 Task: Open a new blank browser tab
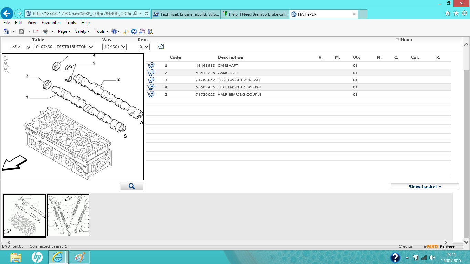363,14
